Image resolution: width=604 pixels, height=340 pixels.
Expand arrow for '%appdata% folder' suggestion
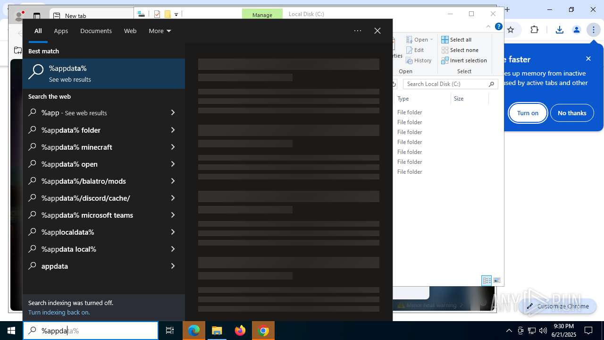(x=173, y=130)
